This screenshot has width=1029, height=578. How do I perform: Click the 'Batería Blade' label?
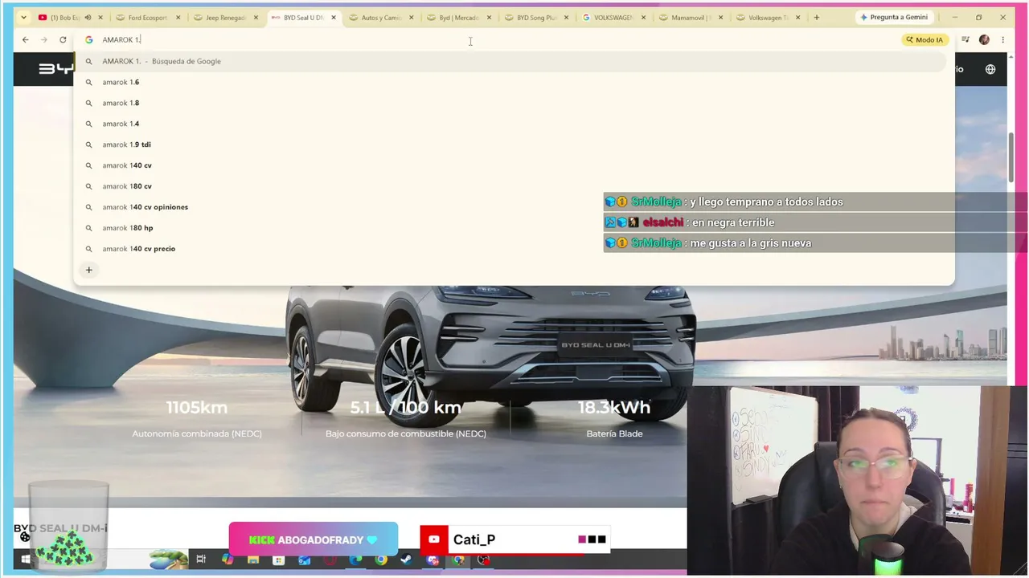pos(614,433)
